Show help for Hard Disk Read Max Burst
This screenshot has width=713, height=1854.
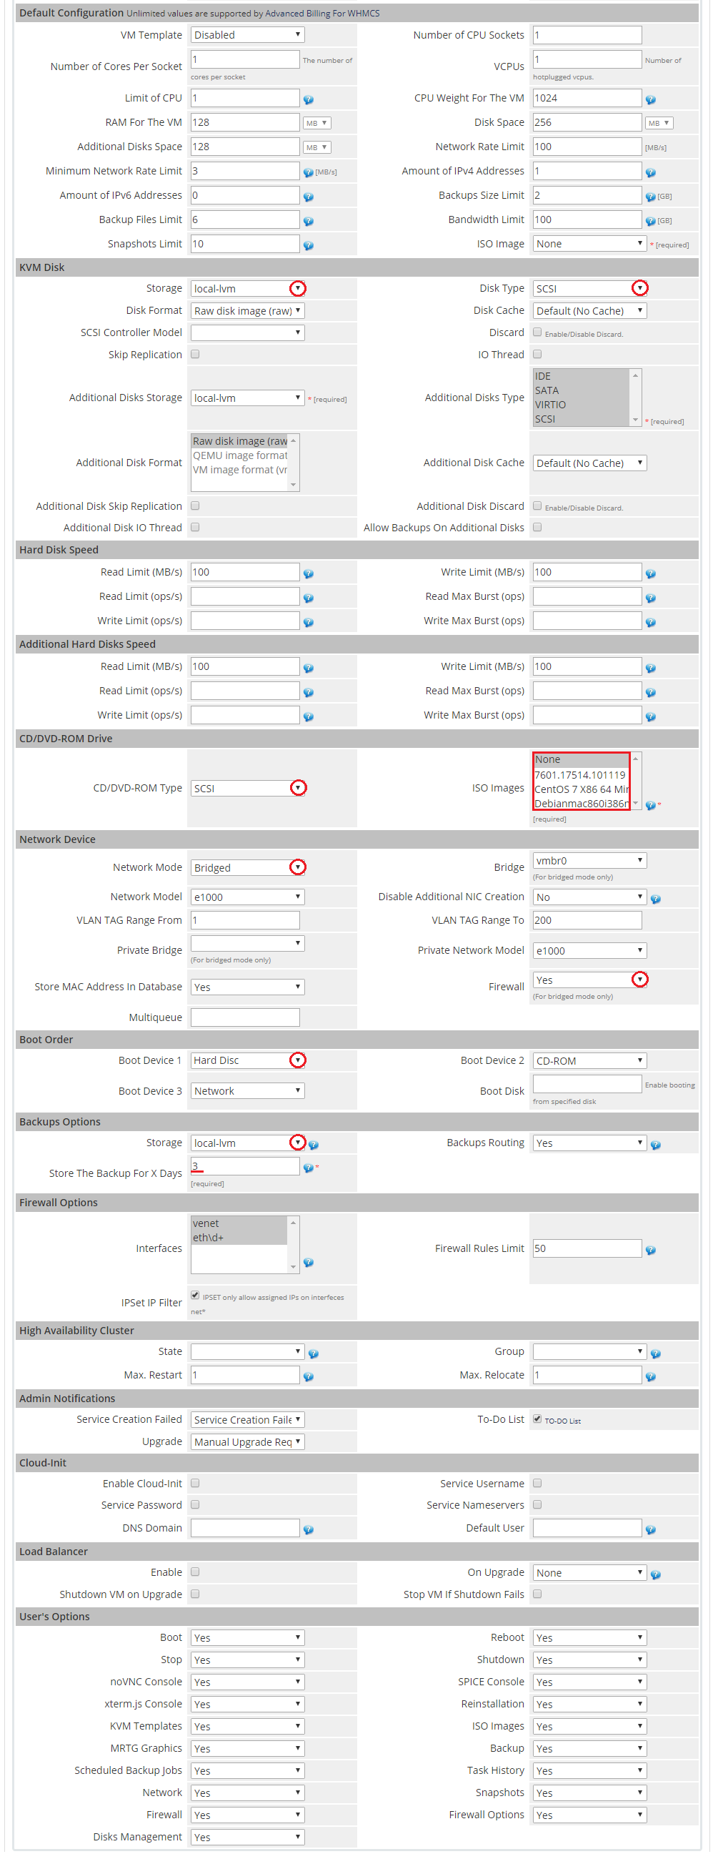(x=650, y=598)
